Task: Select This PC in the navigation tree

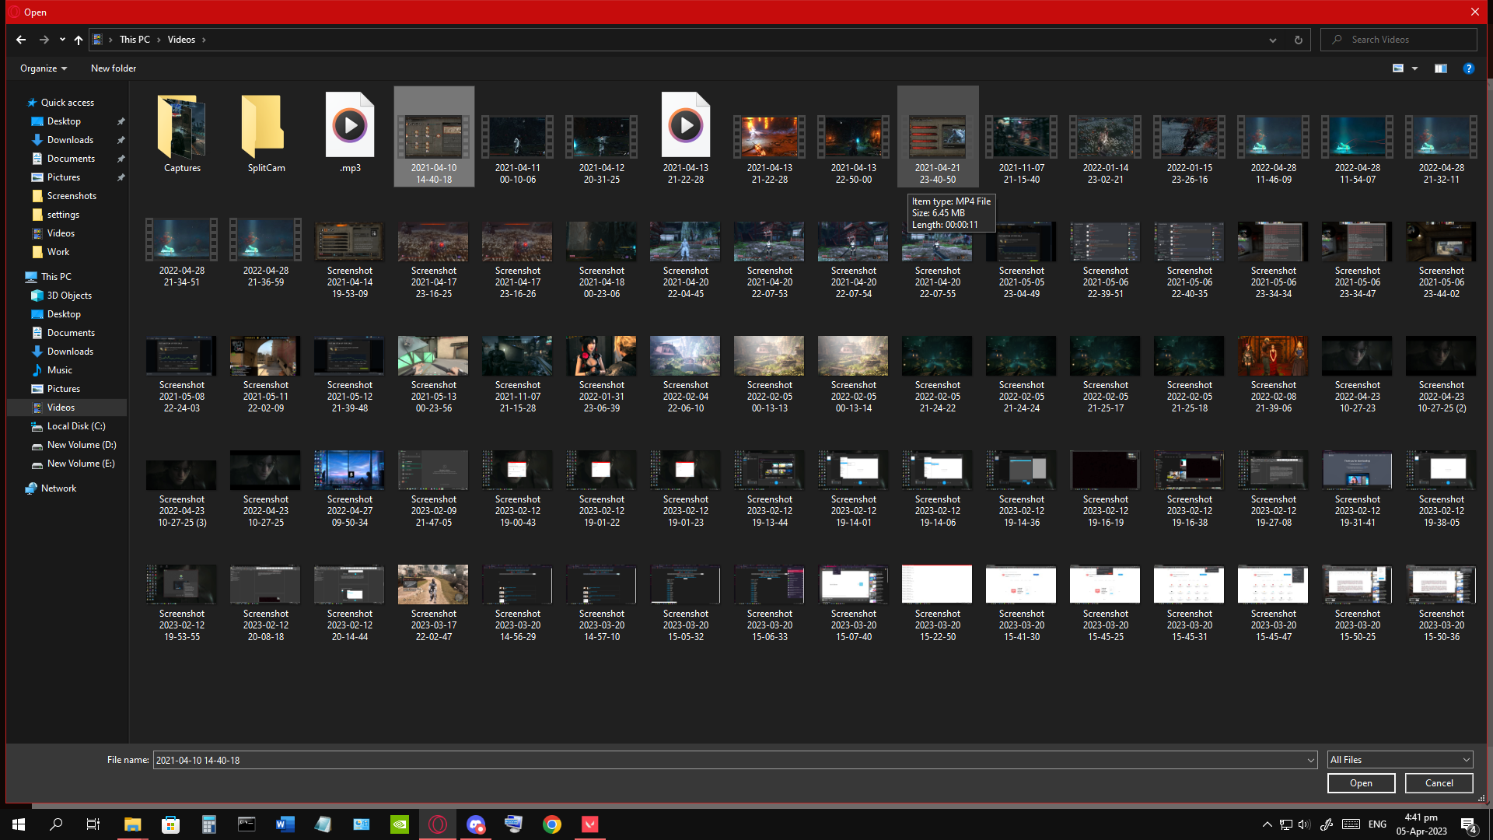Action: 56,277
